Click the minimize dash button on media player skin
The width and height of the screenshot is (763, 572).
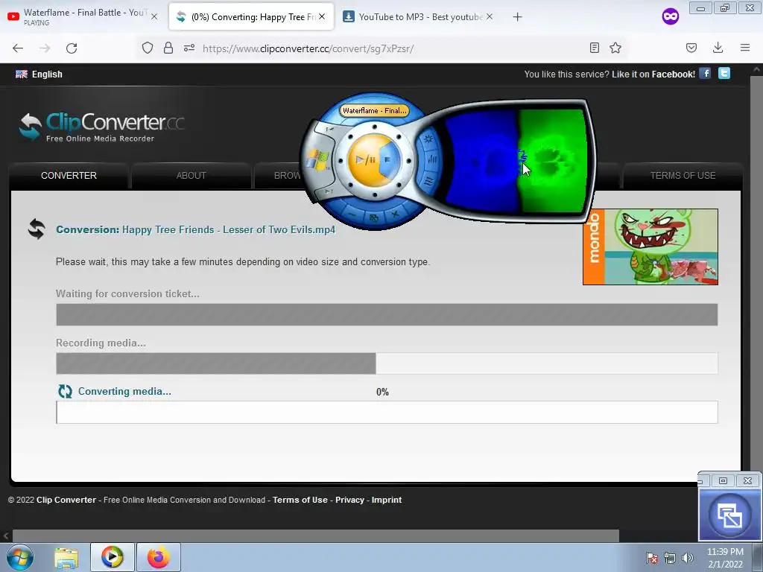pos(352,214)
